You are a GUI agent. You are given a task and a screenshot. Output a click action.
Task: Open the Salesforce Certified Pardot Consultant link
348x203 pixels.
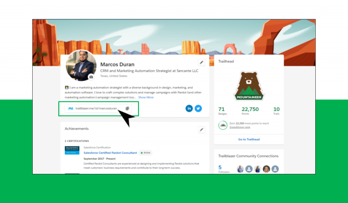pyautogui.click(x=110, y=153)
